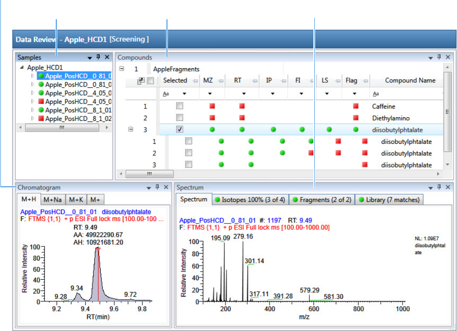Pin the Spectrum panel

pos(439,187)
